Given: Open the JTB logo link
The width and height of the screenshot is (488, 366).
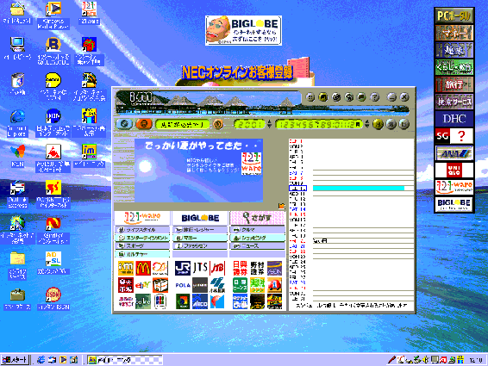Looking at the screenshot, I should coord(217,268).
